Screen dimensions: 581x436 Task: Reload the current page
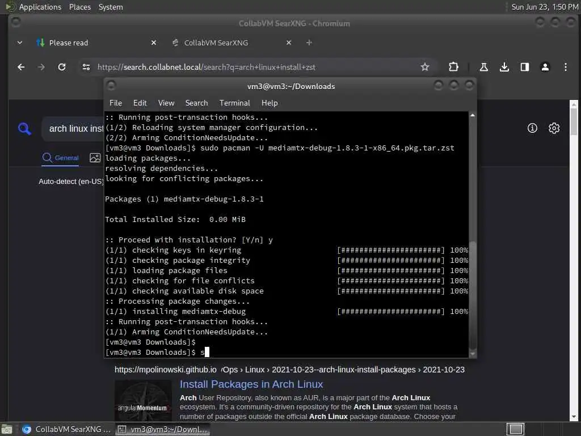pyautogui.click(x=62, y=67)
